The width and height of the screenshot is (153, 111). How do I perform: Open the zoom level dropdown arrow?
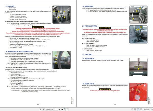tap(151, 109)
